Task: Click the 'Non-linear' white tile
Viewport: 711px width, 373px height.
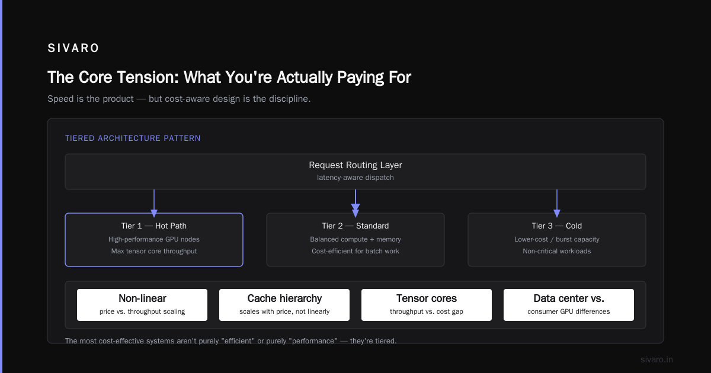Action: [x=142, y=305]
